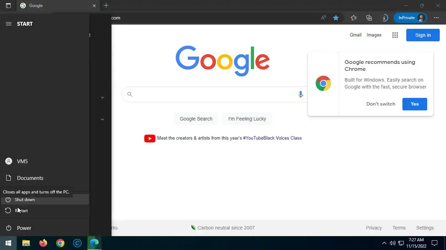Click the magnifier icon in search box
The image size is (446, 250).
pyautogui.click(x=130, y=94)
